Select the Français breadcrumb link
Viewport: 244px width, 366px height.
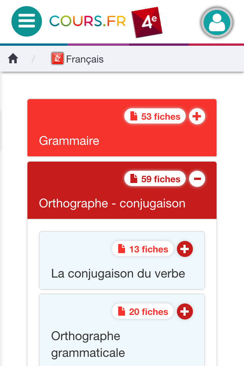[x=85, y=59]
